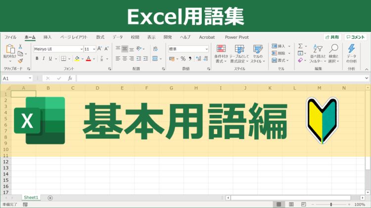
Task: Click the Fill down icon
Action: point(300,53)
